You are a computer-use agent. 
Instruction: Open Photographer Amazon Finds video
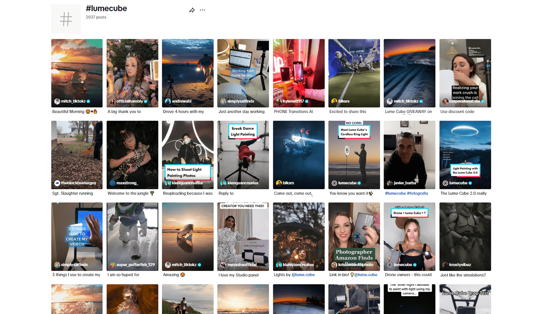tap(354, 237)
